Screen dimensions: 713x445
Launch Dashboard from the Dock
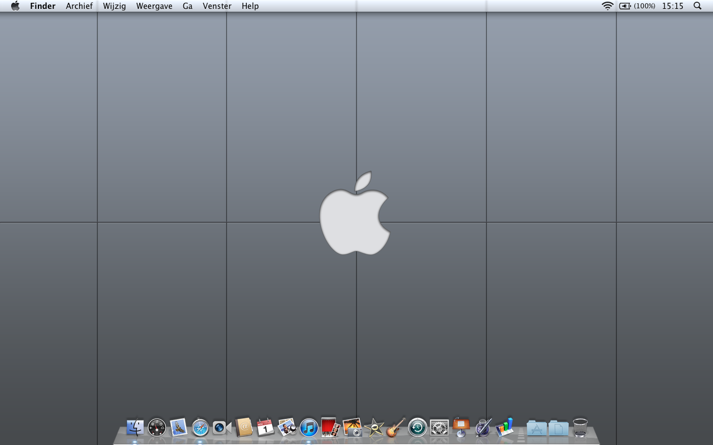(x=157, y=427)
